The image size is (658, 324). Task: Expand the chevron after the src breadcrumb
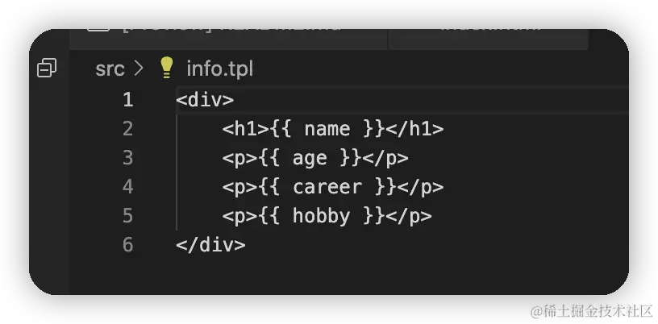tap(139, 69)
